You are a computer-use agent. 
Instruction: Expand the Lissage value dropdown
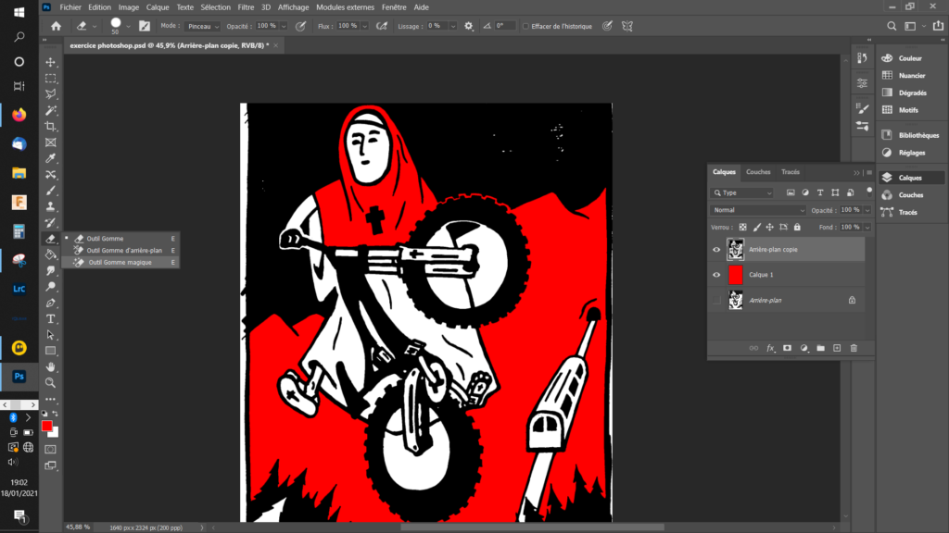pos(452,26)
